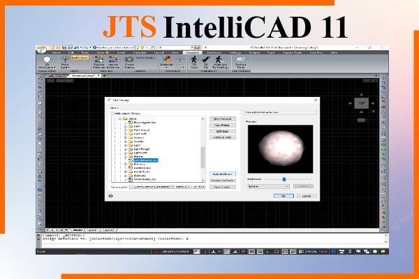Click the tree list vertical scrollbar thumb
This screenshot has height=279, width=419.
203,158
